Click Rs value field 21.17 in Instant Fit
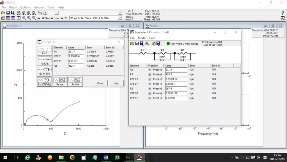 pyautogui.click(x=76, y=51)
